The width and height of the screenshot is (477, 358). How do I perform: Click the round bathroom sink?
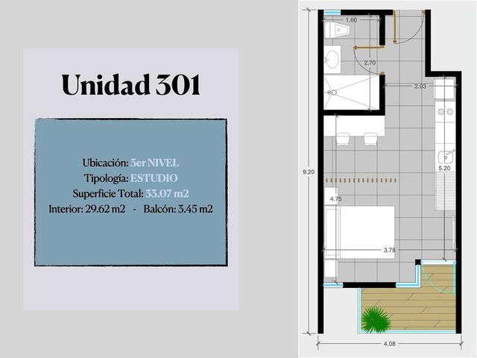tap(332, 60)
